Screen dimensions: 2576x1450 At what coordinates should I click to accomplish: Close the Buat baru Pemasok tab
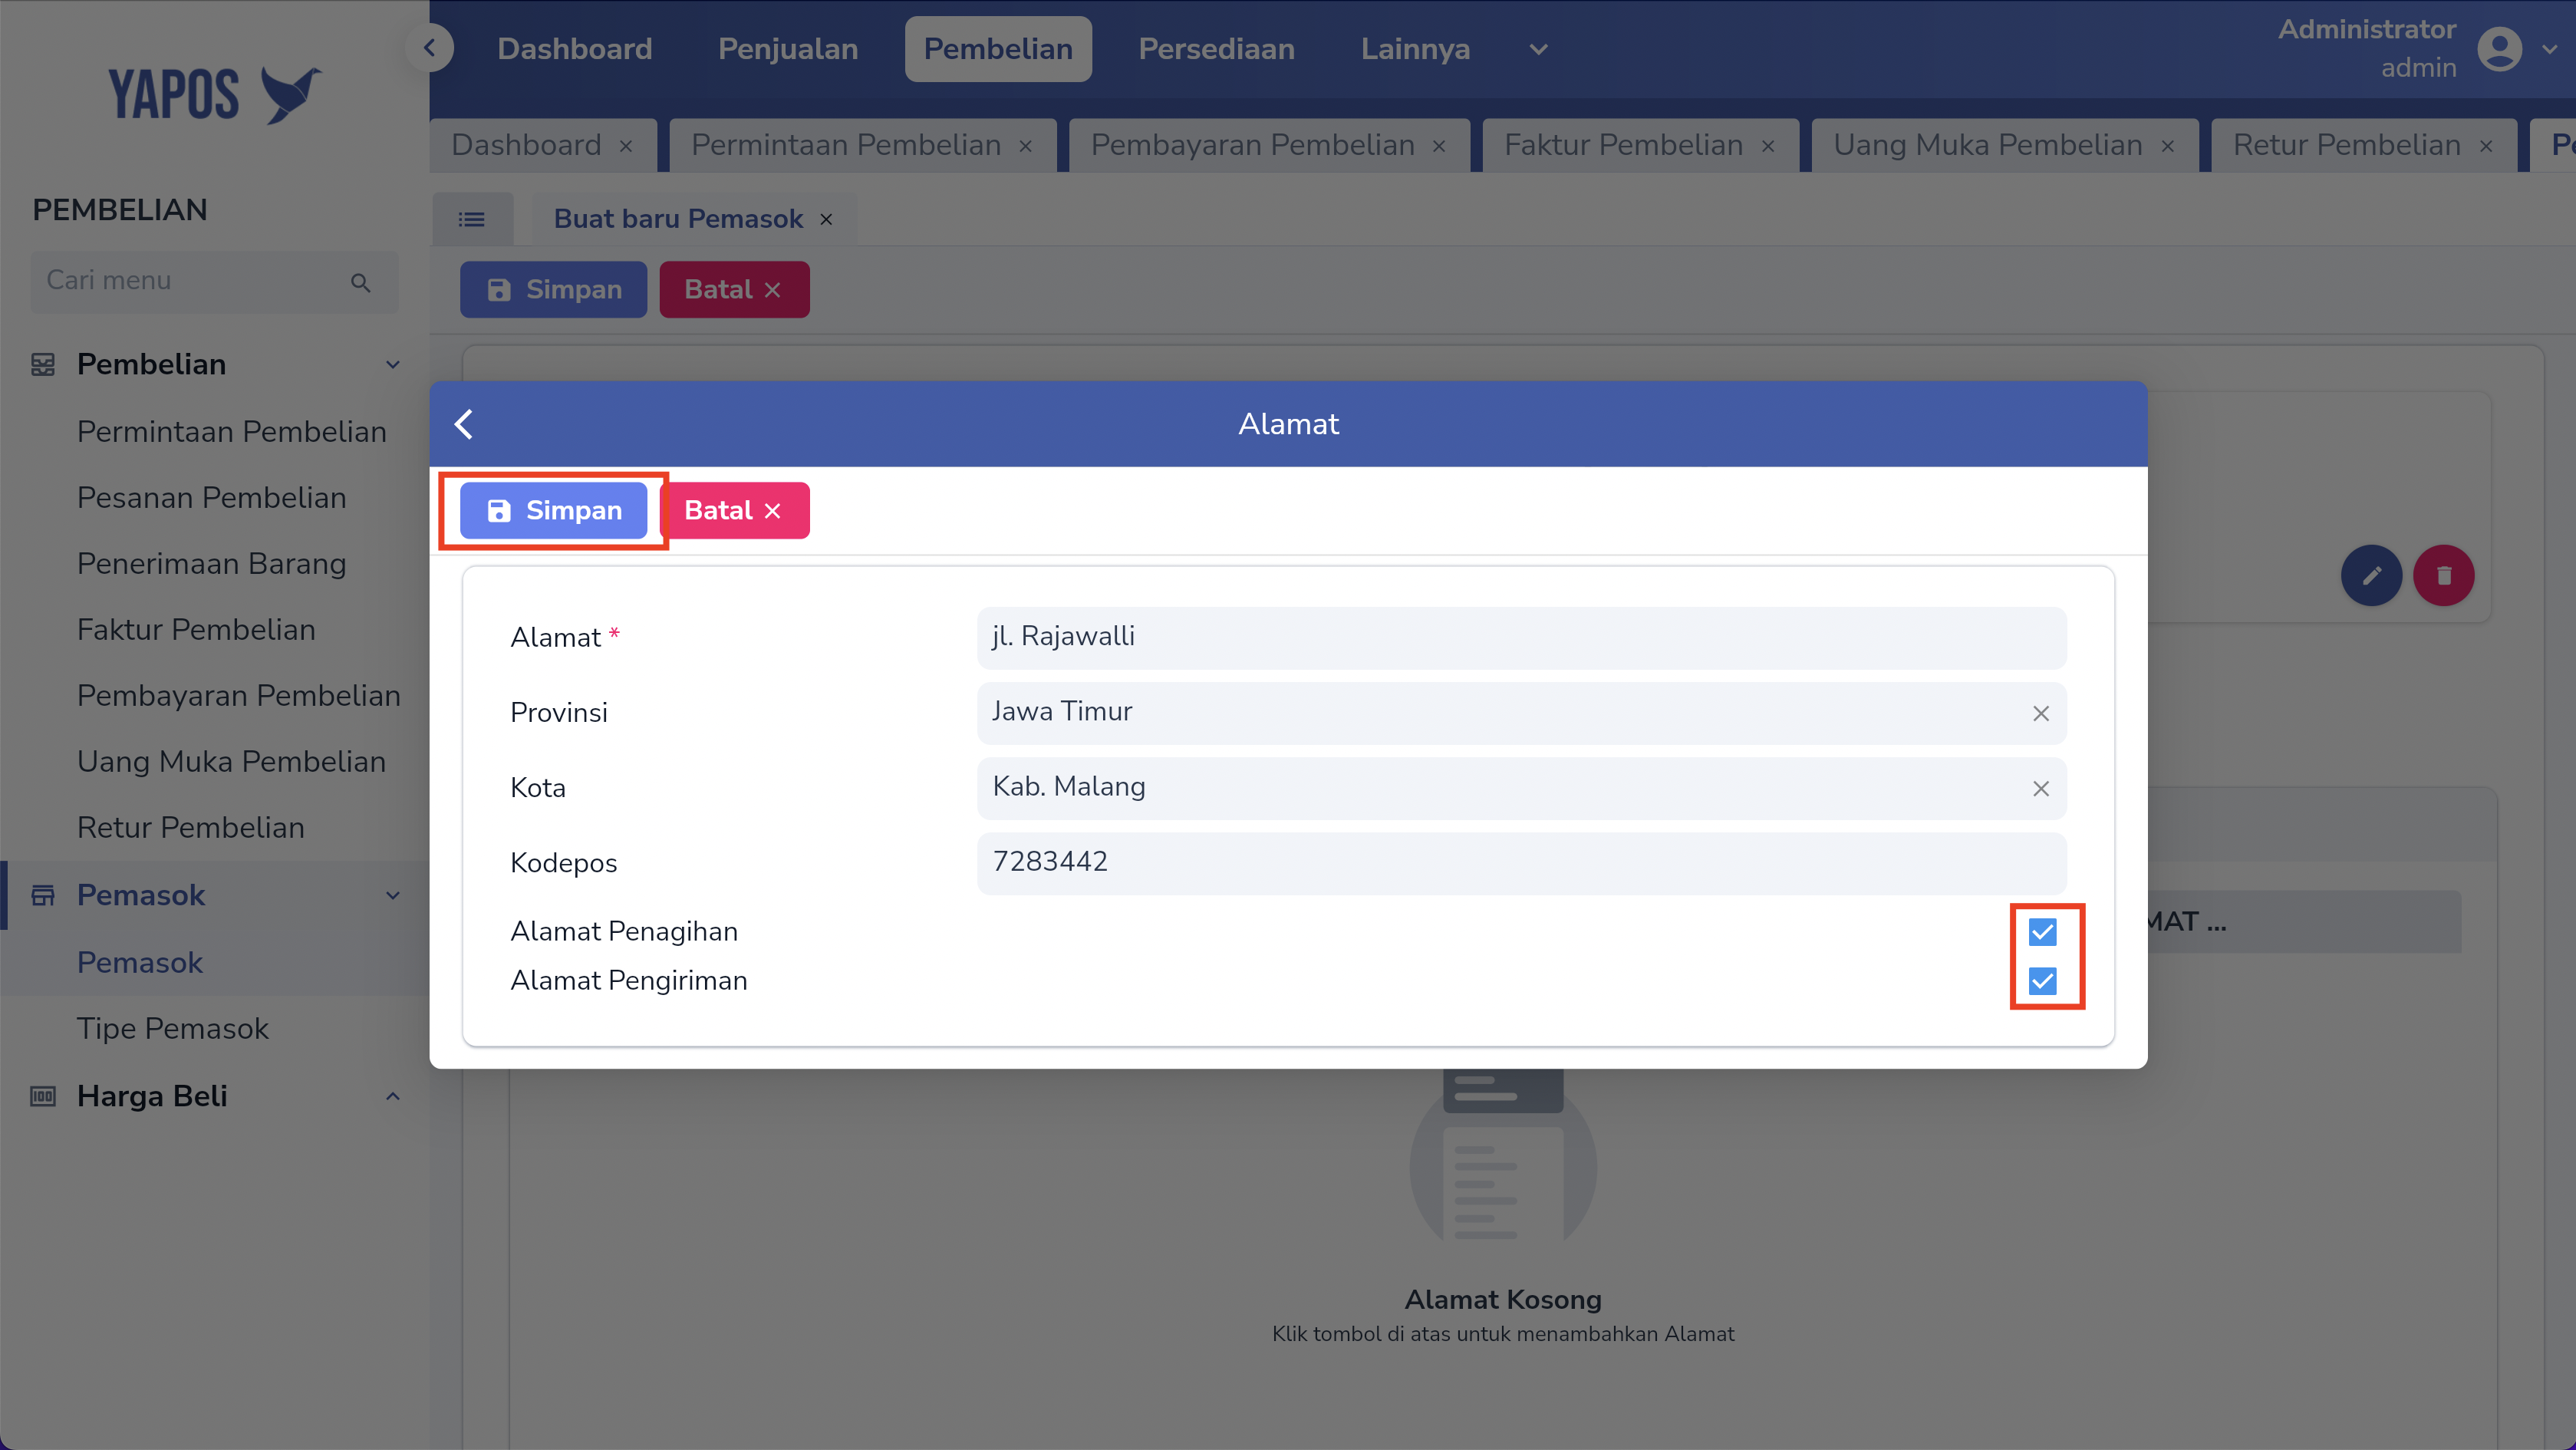tap(826, 219)
